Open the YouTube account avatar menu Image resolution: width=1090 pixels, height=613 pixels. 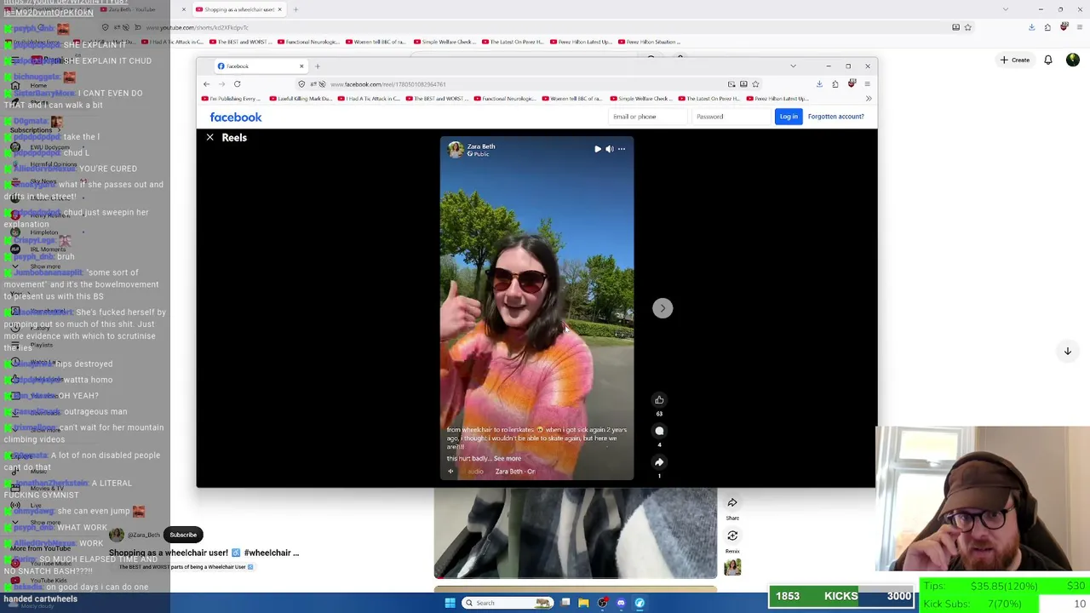coord(1073,60)
